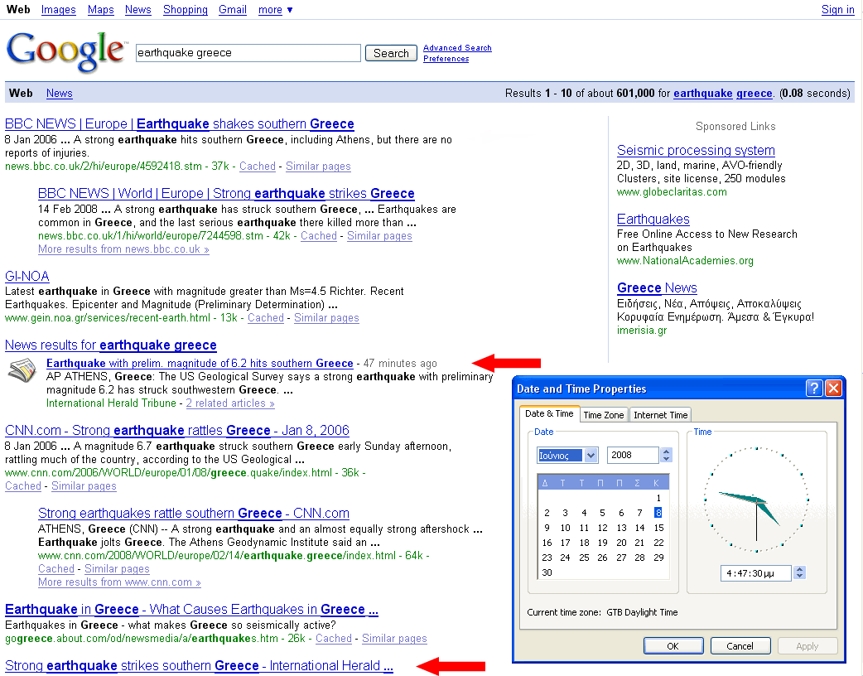The image size is (863, 676).
Task: Open Similar pages for first BBC result
Action: pyautogui.click(x=318, y=167)
